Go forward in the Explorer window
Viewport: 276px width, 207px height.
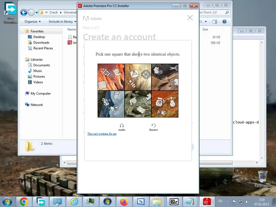(31, 12)
